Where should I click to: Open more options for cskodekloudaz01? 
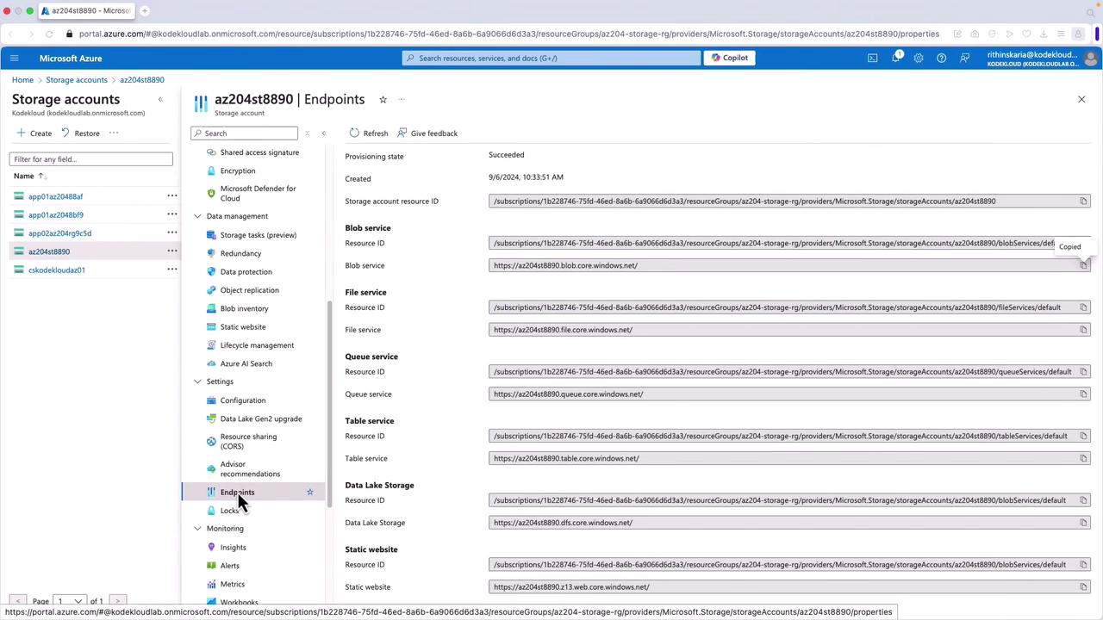(x=172, y=270)
